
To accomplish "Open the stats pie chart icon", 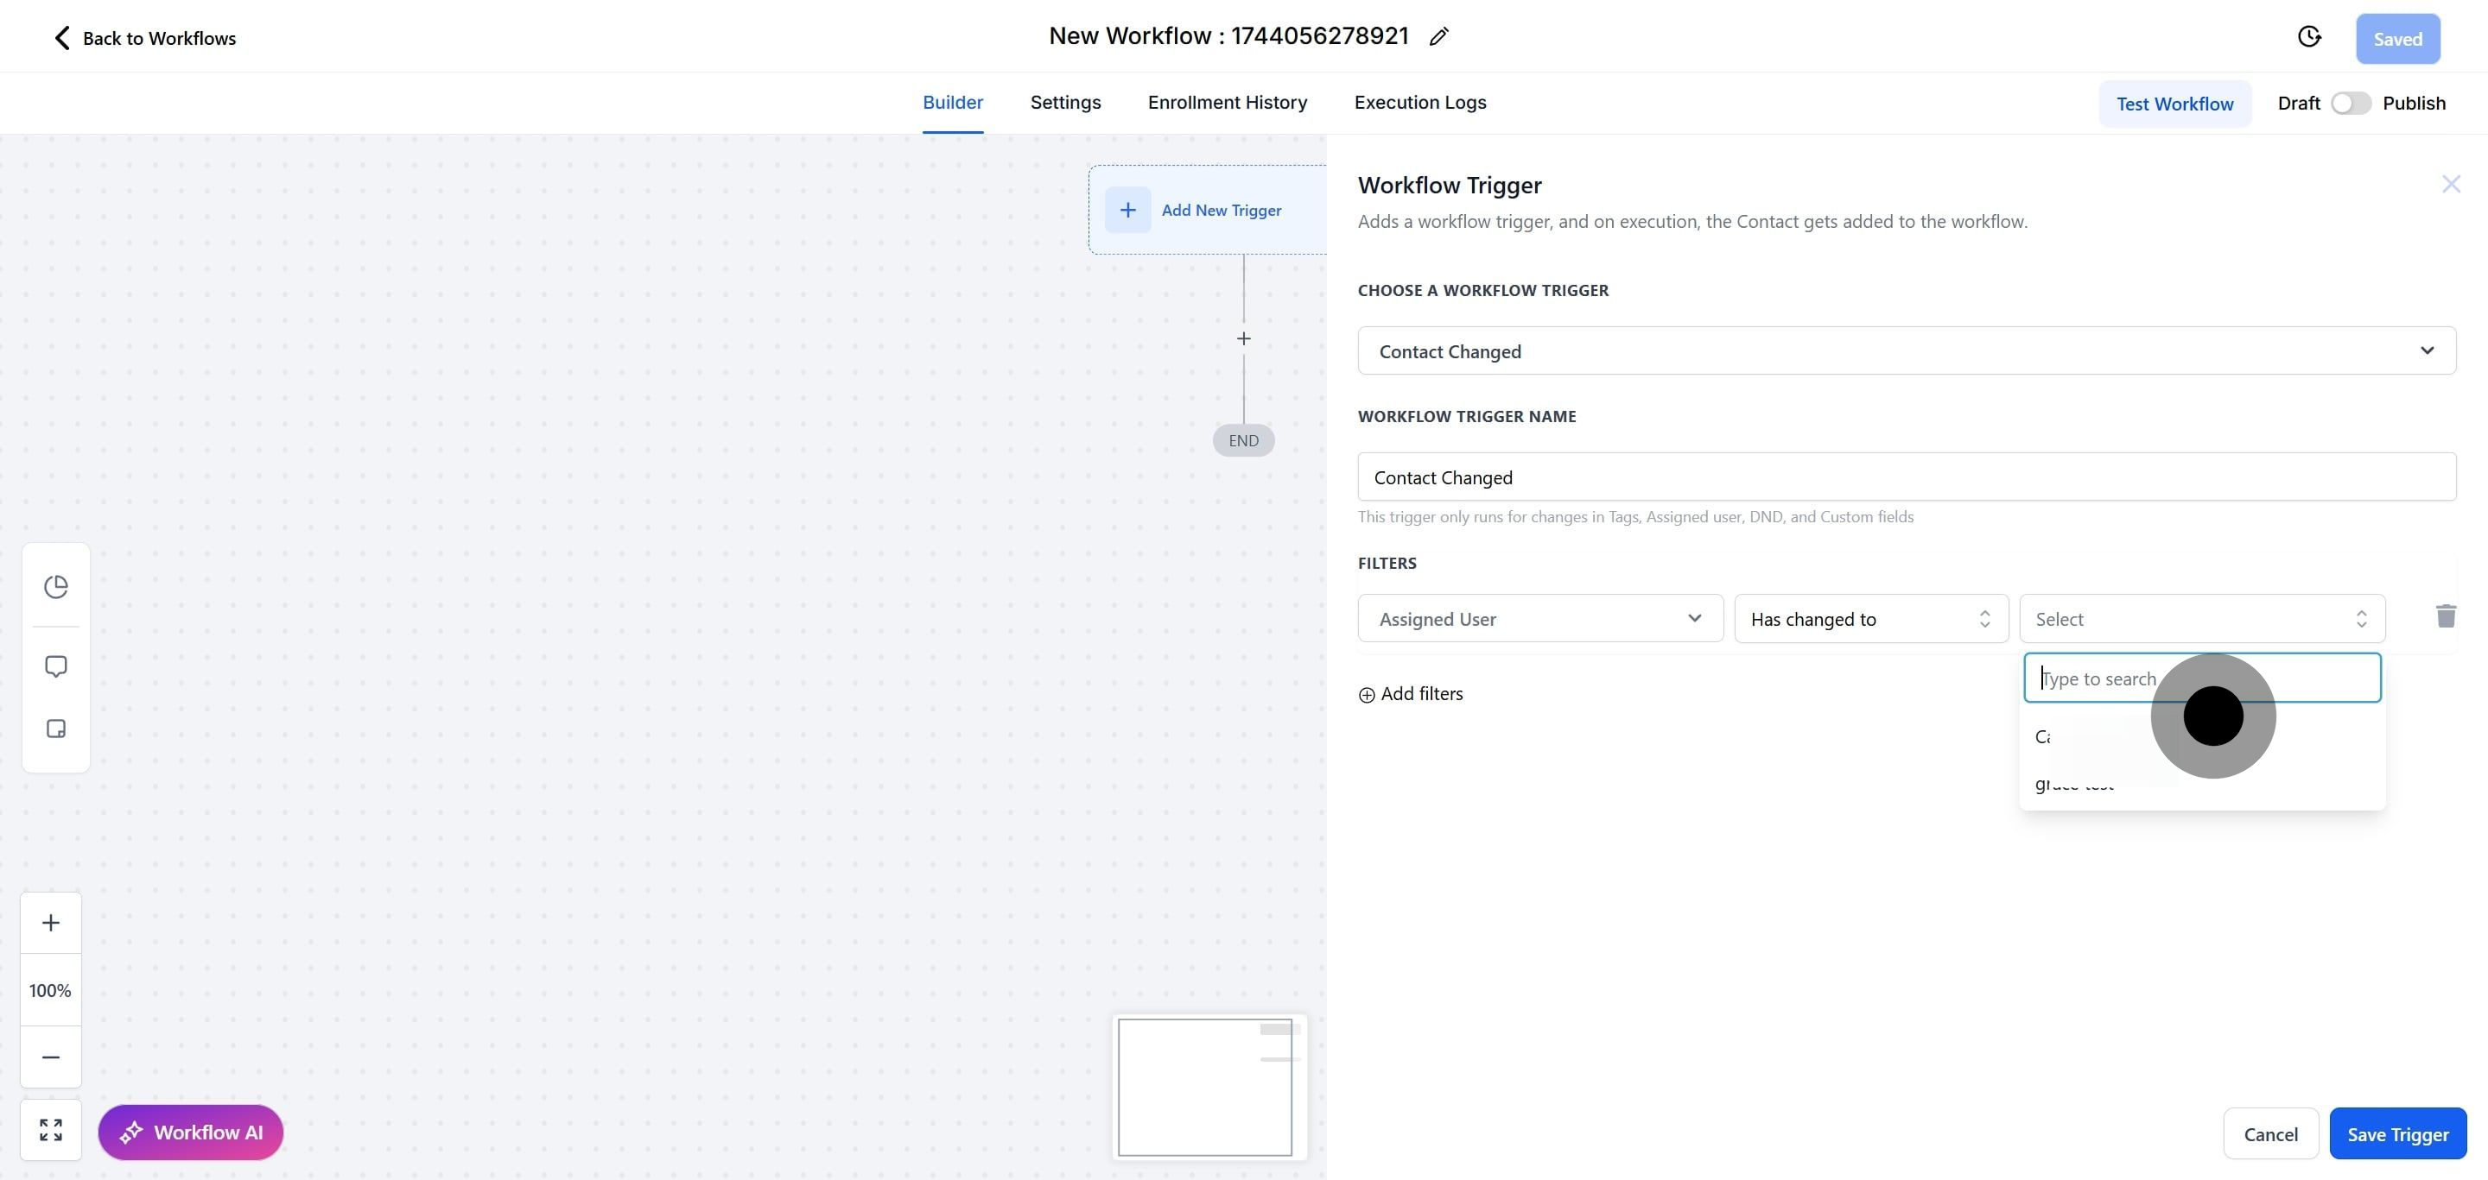I will [x=56, y=585].
